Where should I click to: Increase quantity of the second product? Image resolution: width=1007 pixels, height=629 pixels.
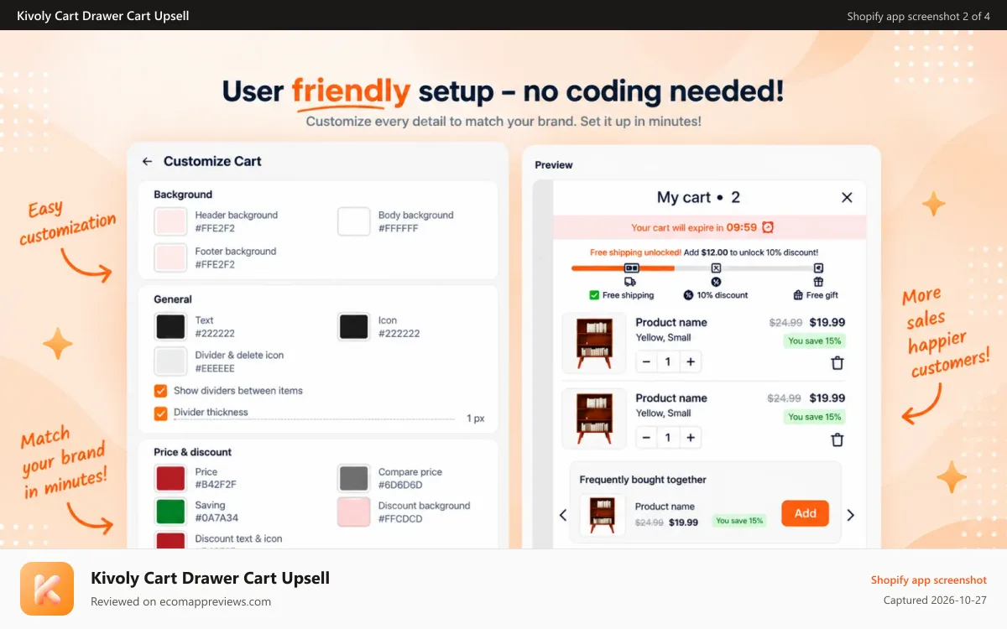[691, 438]
